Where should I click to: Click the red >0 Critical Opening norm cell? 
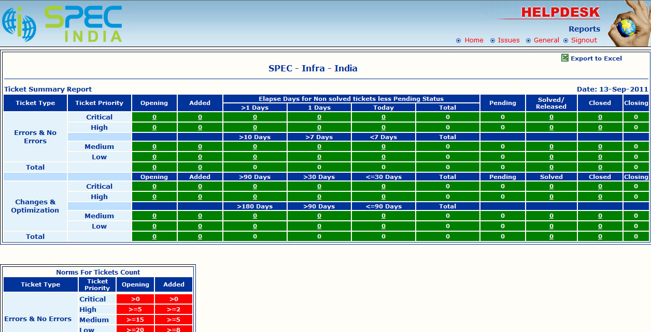click(x=135, y=299)
